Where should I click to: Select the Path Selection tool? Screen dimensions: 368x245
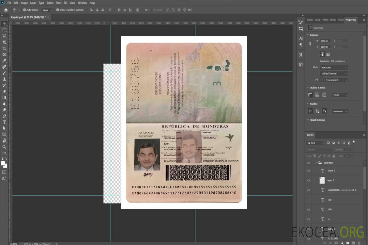(x=4, y=128)
